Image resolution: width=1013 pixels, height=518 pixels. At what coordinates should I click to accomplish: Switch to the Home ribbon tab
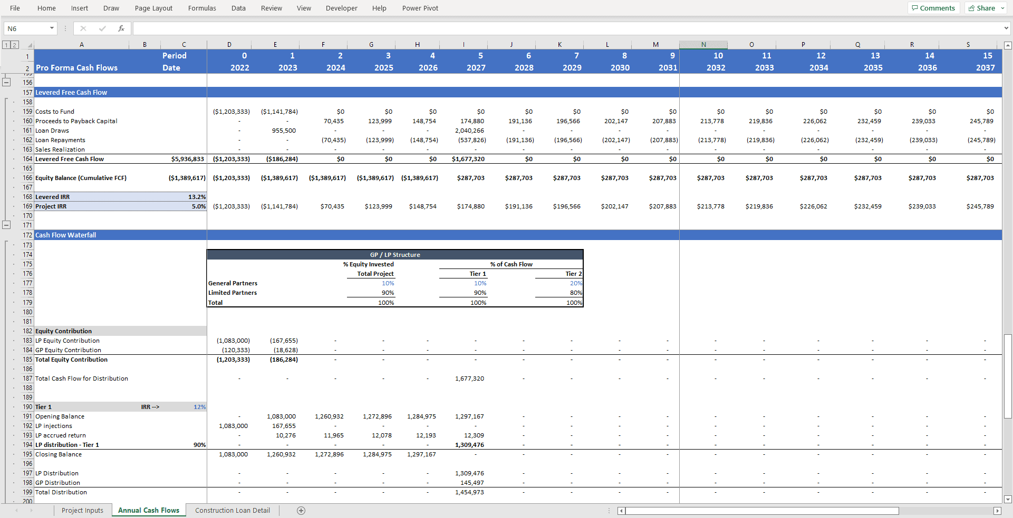pos(46,8)
